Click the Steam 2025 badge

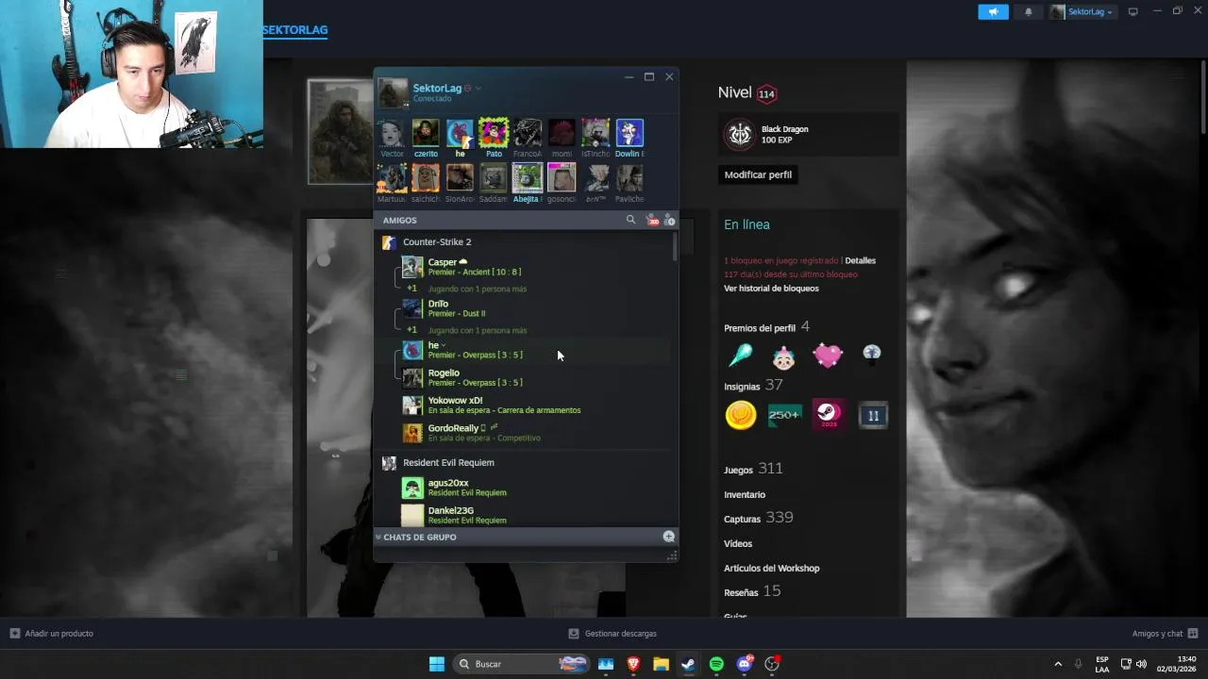(829, 415)
